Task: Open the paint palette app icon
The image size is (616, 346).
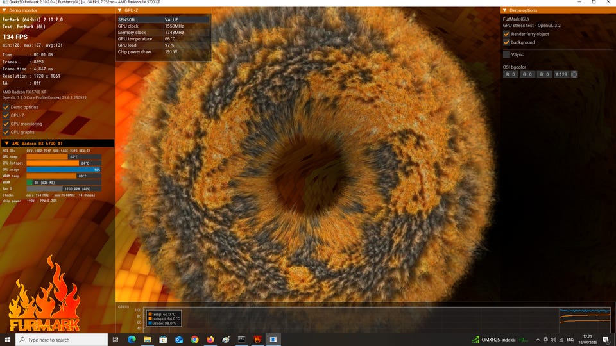Action: (226, 340)
